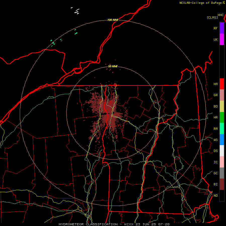The width and height of the screenshot is (226, 226).
Task: Click the 'RF' legend label
Action: [x=215, y=28]
